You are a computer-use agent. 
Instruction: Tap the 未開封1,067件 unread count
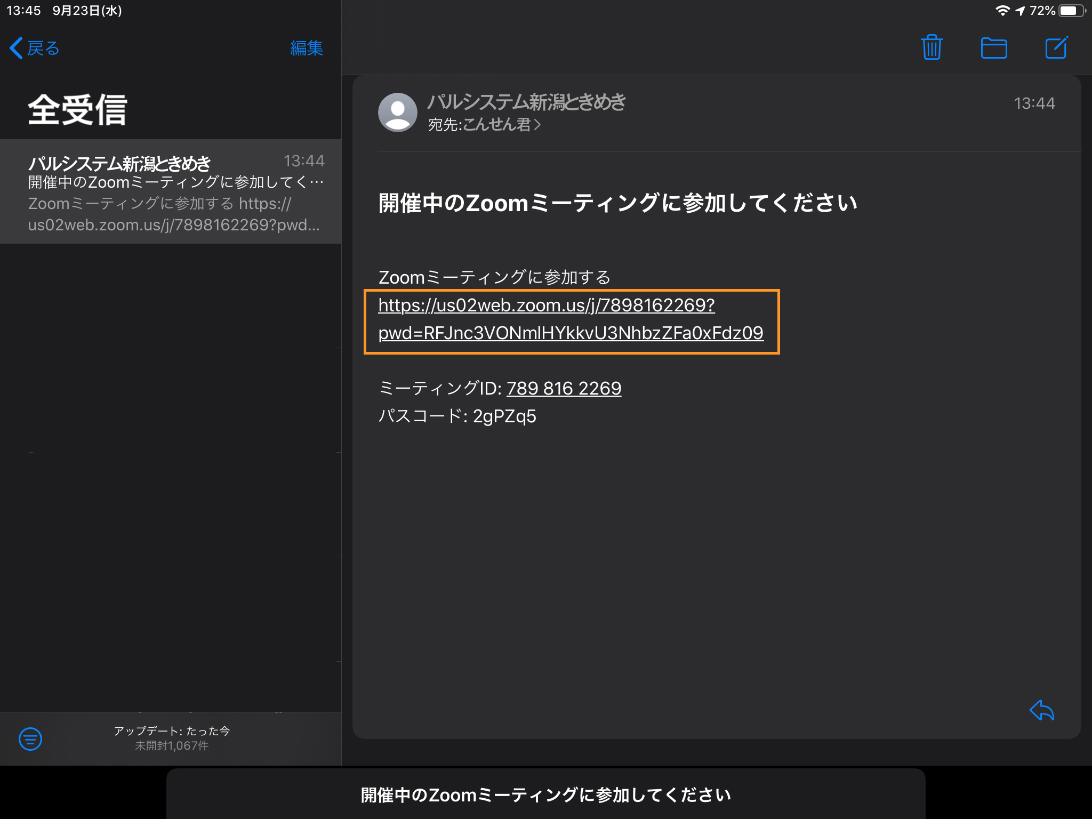tap(172, 745)
